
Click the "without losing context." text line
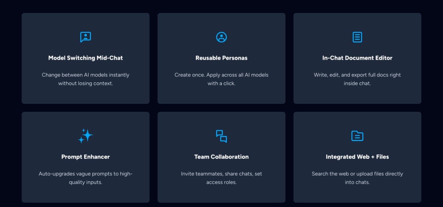(85, 83)
